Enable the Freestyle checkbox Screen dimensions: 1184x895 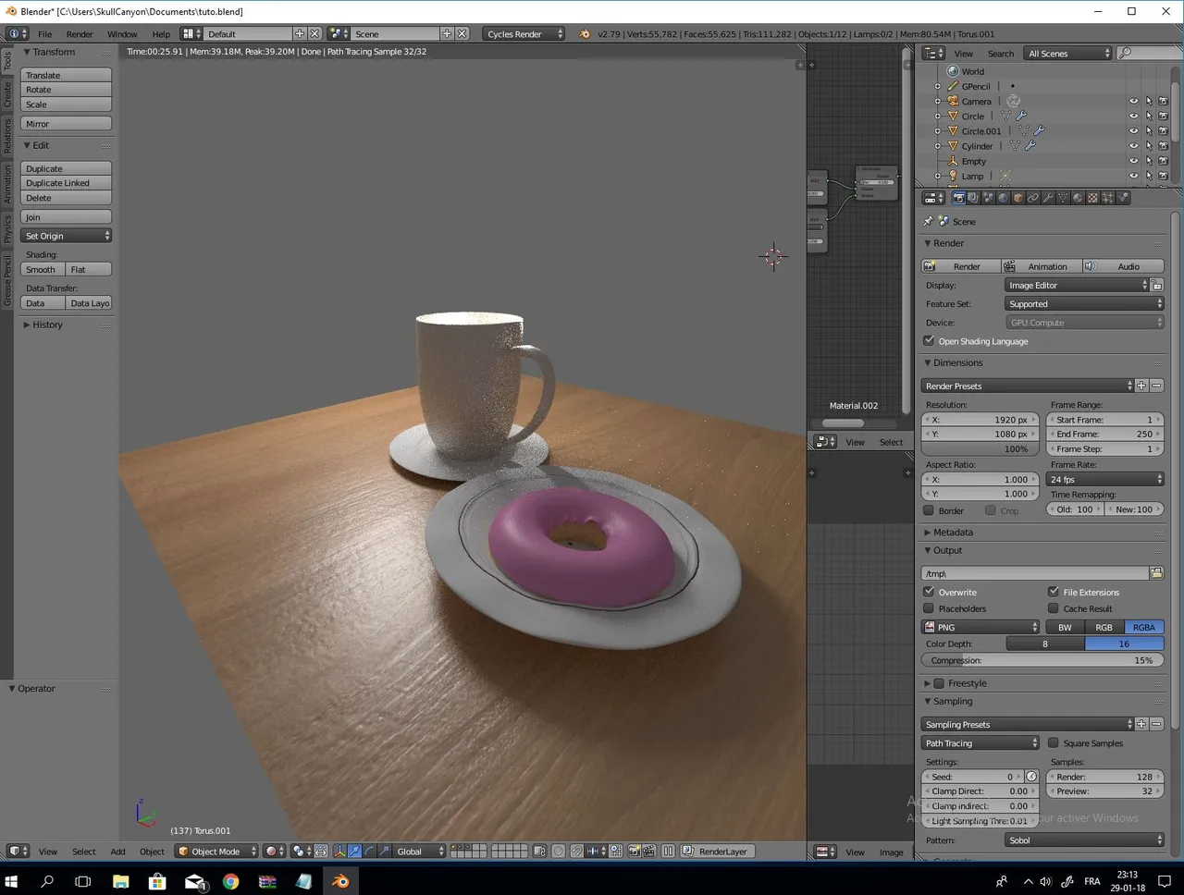pyautogui.click(x=939, y=683)
